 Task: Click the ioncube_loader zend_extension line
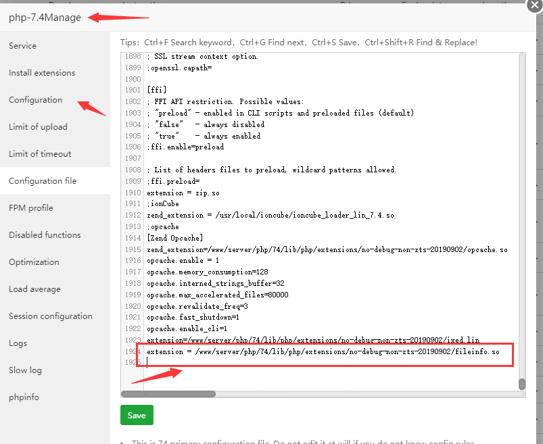pyautogui.click(x=270, y=216)
